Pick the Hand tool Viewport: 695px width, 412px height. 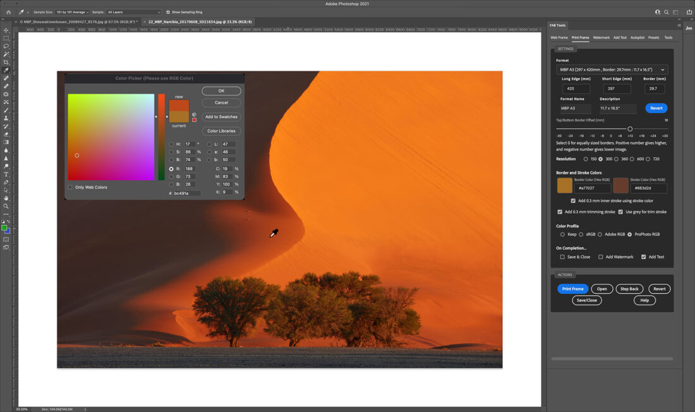tap(6, 198)
